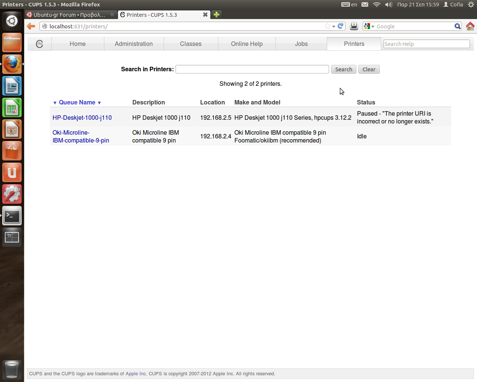Switch to the Administration tab
The height and width of the screenshot is (382, 477).
pos(133,44)
